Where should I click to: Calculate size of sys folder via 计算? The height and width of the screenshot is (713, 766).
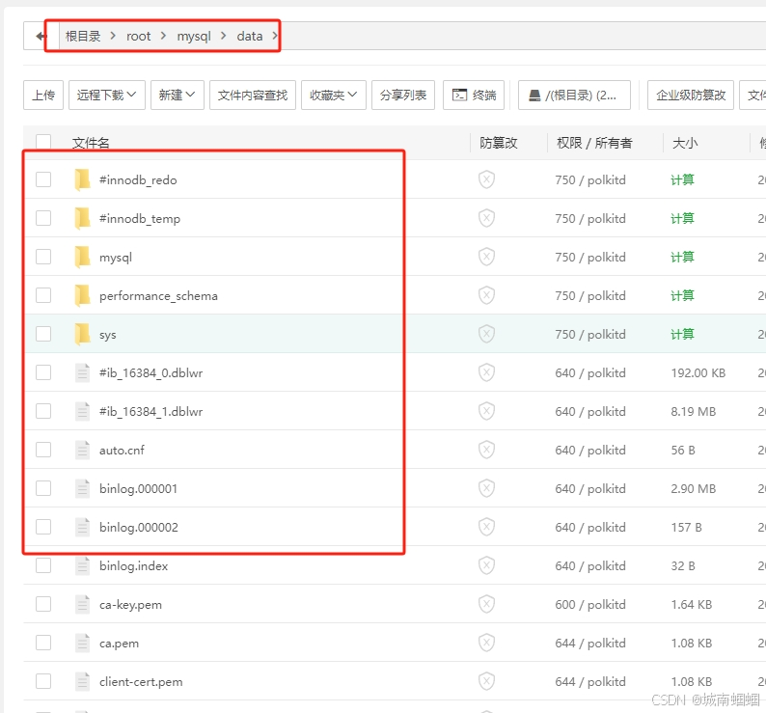682,334
